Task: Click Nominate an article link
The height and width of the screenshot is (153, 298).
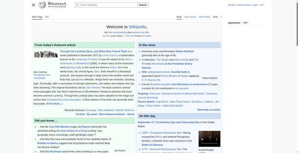Action: 209,110
